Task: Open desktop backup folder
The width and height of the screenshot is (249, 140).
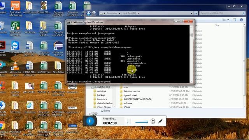Action: (15, 89)
